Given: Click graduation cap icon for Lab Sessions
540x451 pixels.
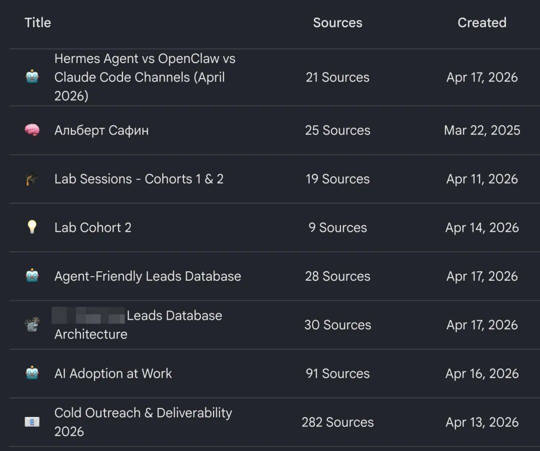Looking at the screenshot, I should 32,179.
